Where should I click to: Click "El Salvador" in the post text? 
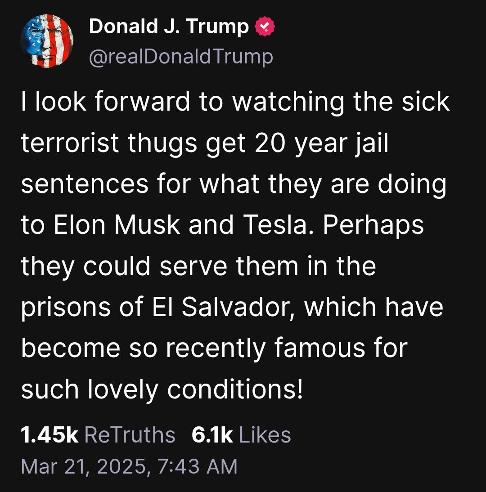coord(219,307)
